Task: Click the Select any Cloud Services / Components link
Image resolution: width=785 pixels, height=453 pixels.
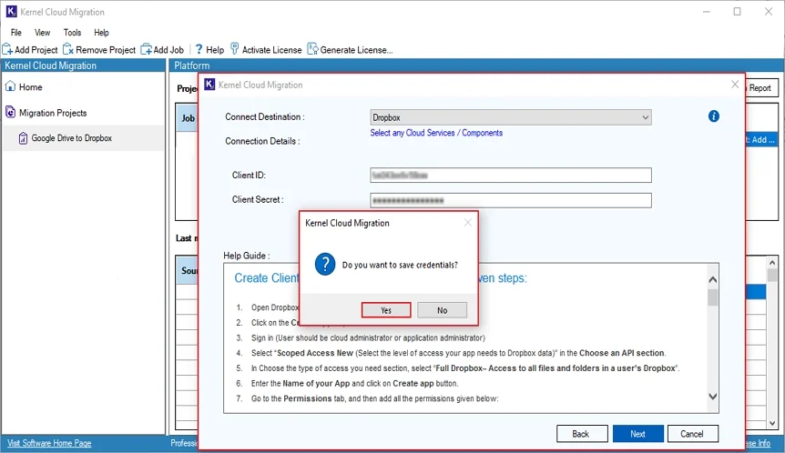Action: pyautogui.click(x=436, y=133)
